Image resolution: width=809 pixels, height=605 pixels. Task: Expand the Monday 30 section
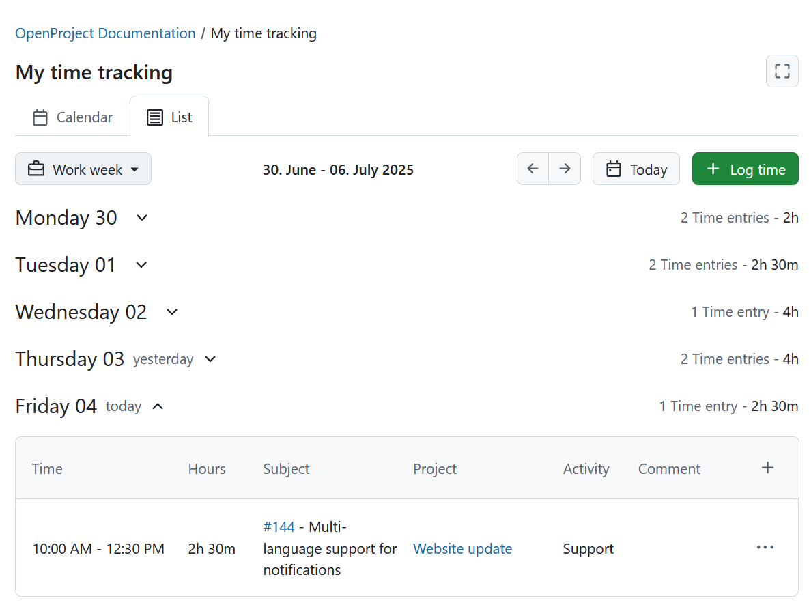141,219
